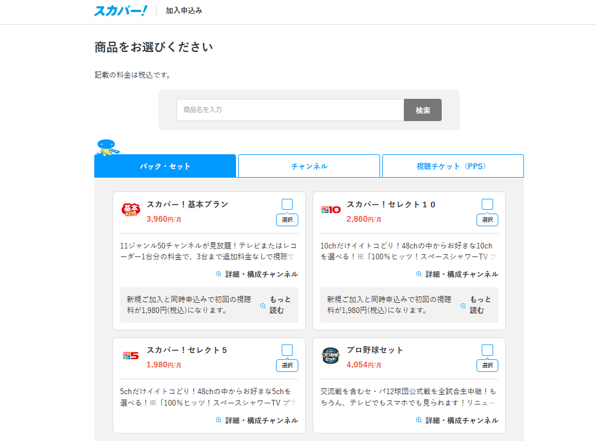Screen dimensions: 596x441
Task: Click the magnifier icon beside セレクト5 詳細・構成チャンネル
Action: (x=218, y=420)
